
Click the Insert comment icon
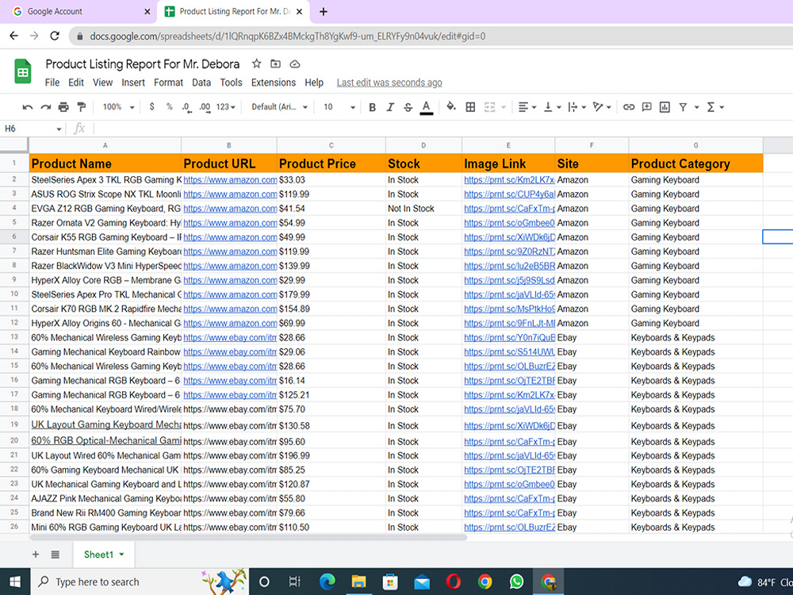[x=647, y=107]
